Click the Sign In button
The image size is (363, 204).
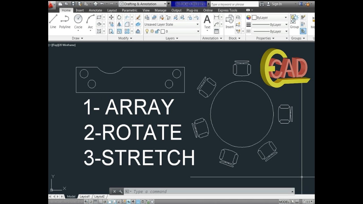coord(274,4)
